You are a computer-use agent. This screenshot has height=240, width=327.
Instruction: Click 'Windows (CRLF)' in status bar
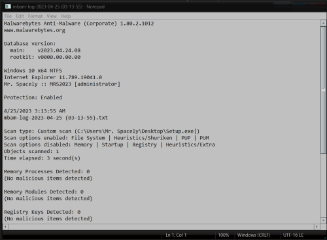tap(254, 235)
